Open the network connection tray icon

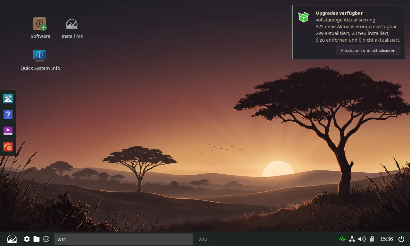pyautogui.click(x=352, y=239)
